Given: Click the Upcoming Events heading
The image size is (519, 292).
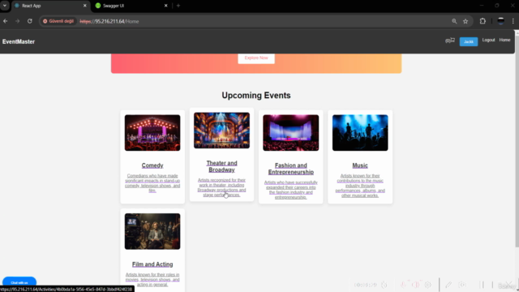Looking at the screenshot, I should click(x=256, y=96).
